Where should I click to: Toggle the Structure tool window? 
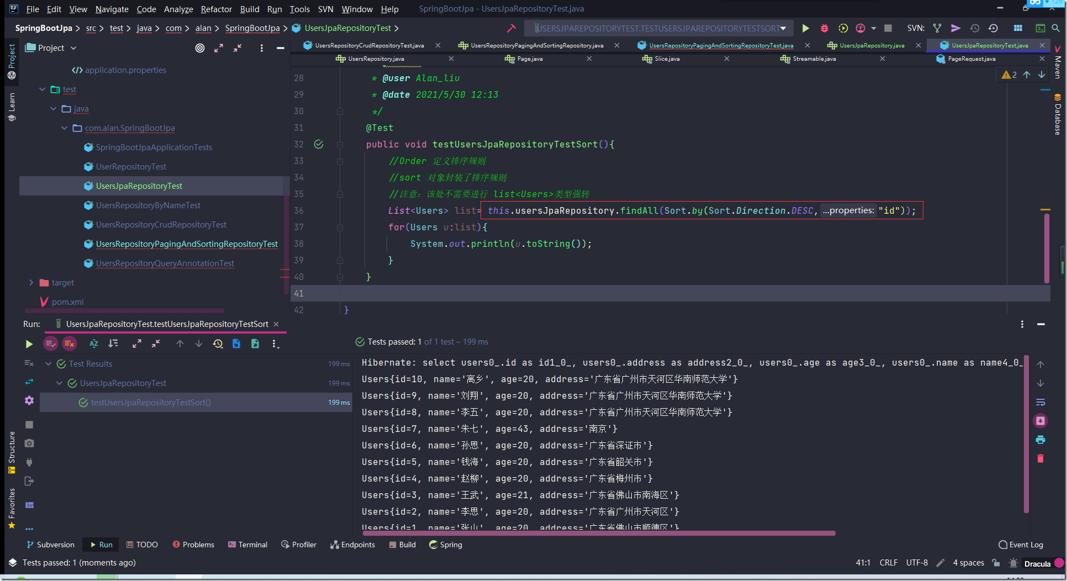point(12,452)
